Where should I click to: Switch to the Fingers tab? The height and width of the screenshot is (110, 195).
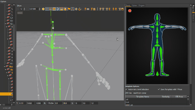point(141,5)
